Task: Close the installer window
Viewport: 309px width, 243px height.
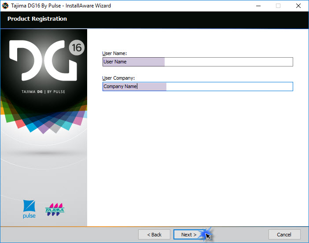Action: tap(298, 6)
